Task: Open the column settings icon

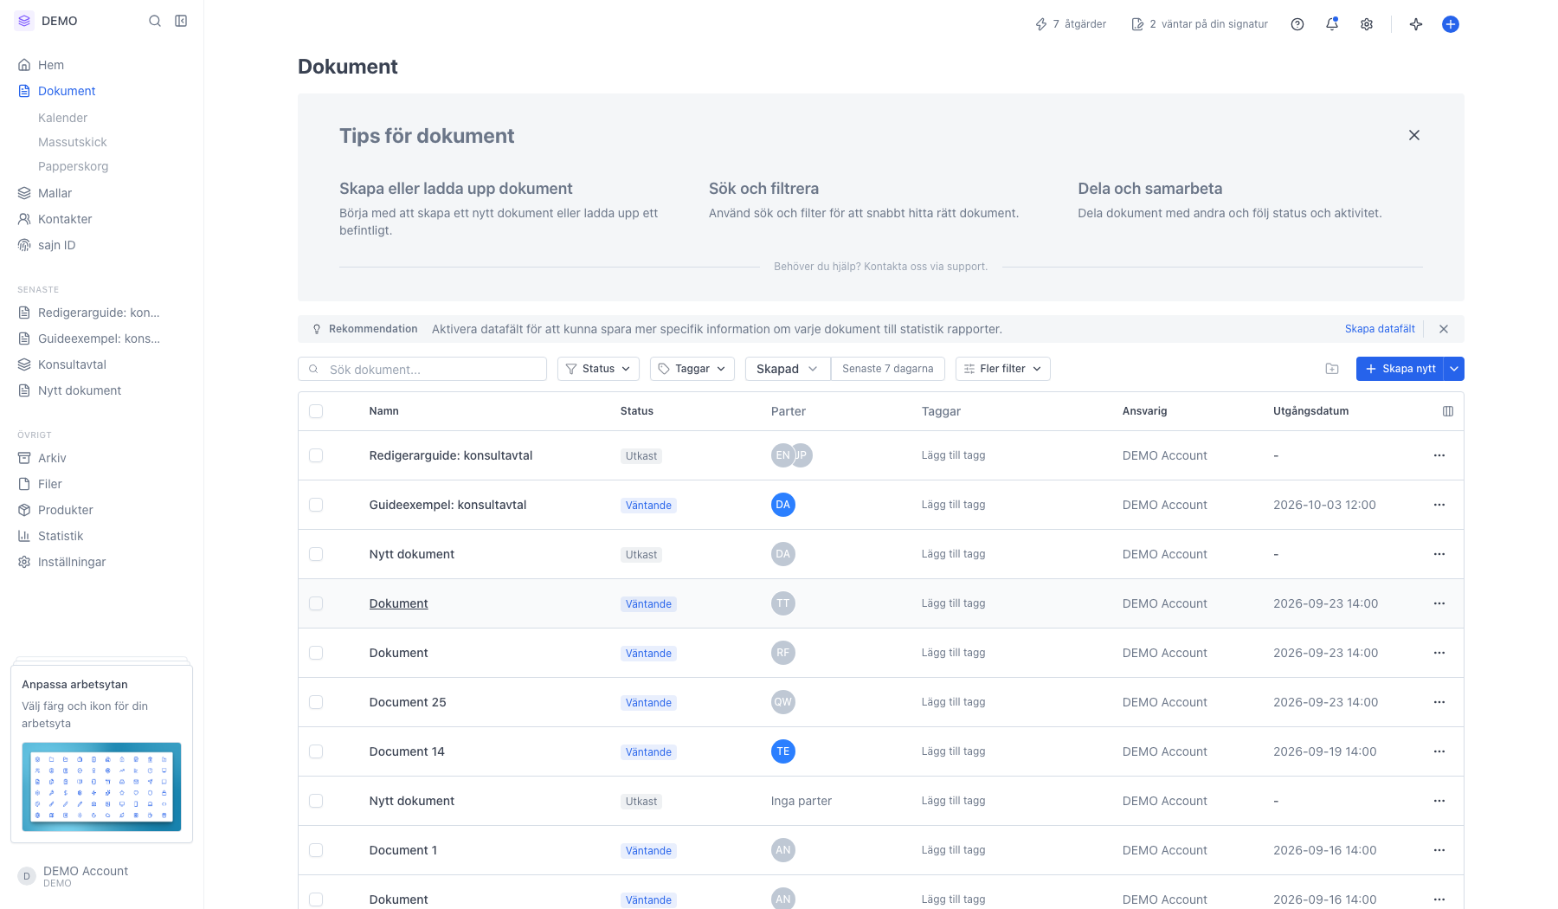Action: 1448,411
